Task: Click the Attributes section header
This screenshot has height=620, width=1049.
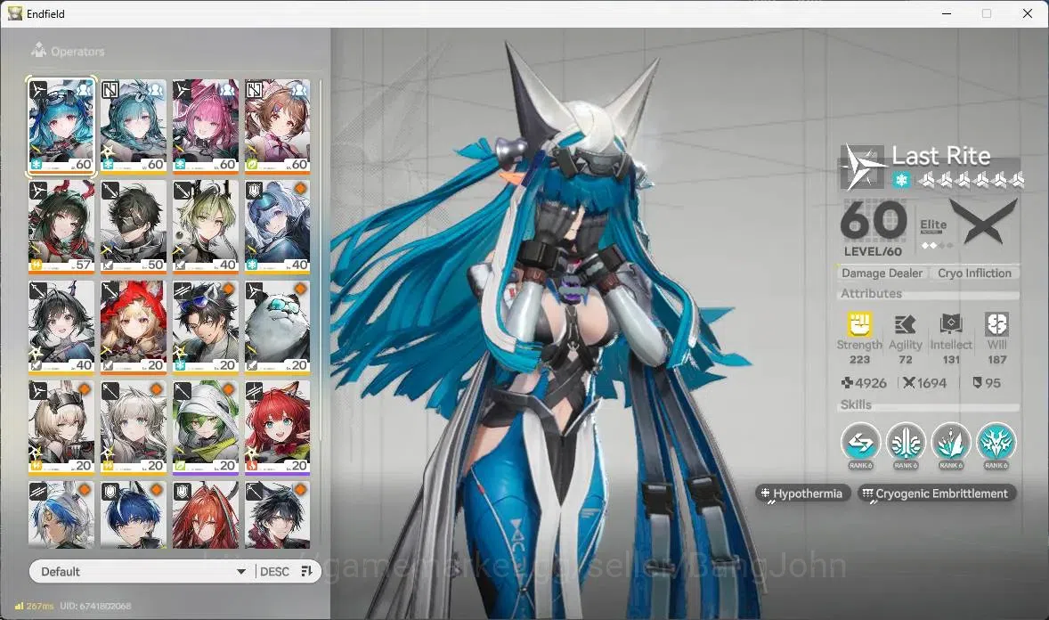Action: point(871,293)
